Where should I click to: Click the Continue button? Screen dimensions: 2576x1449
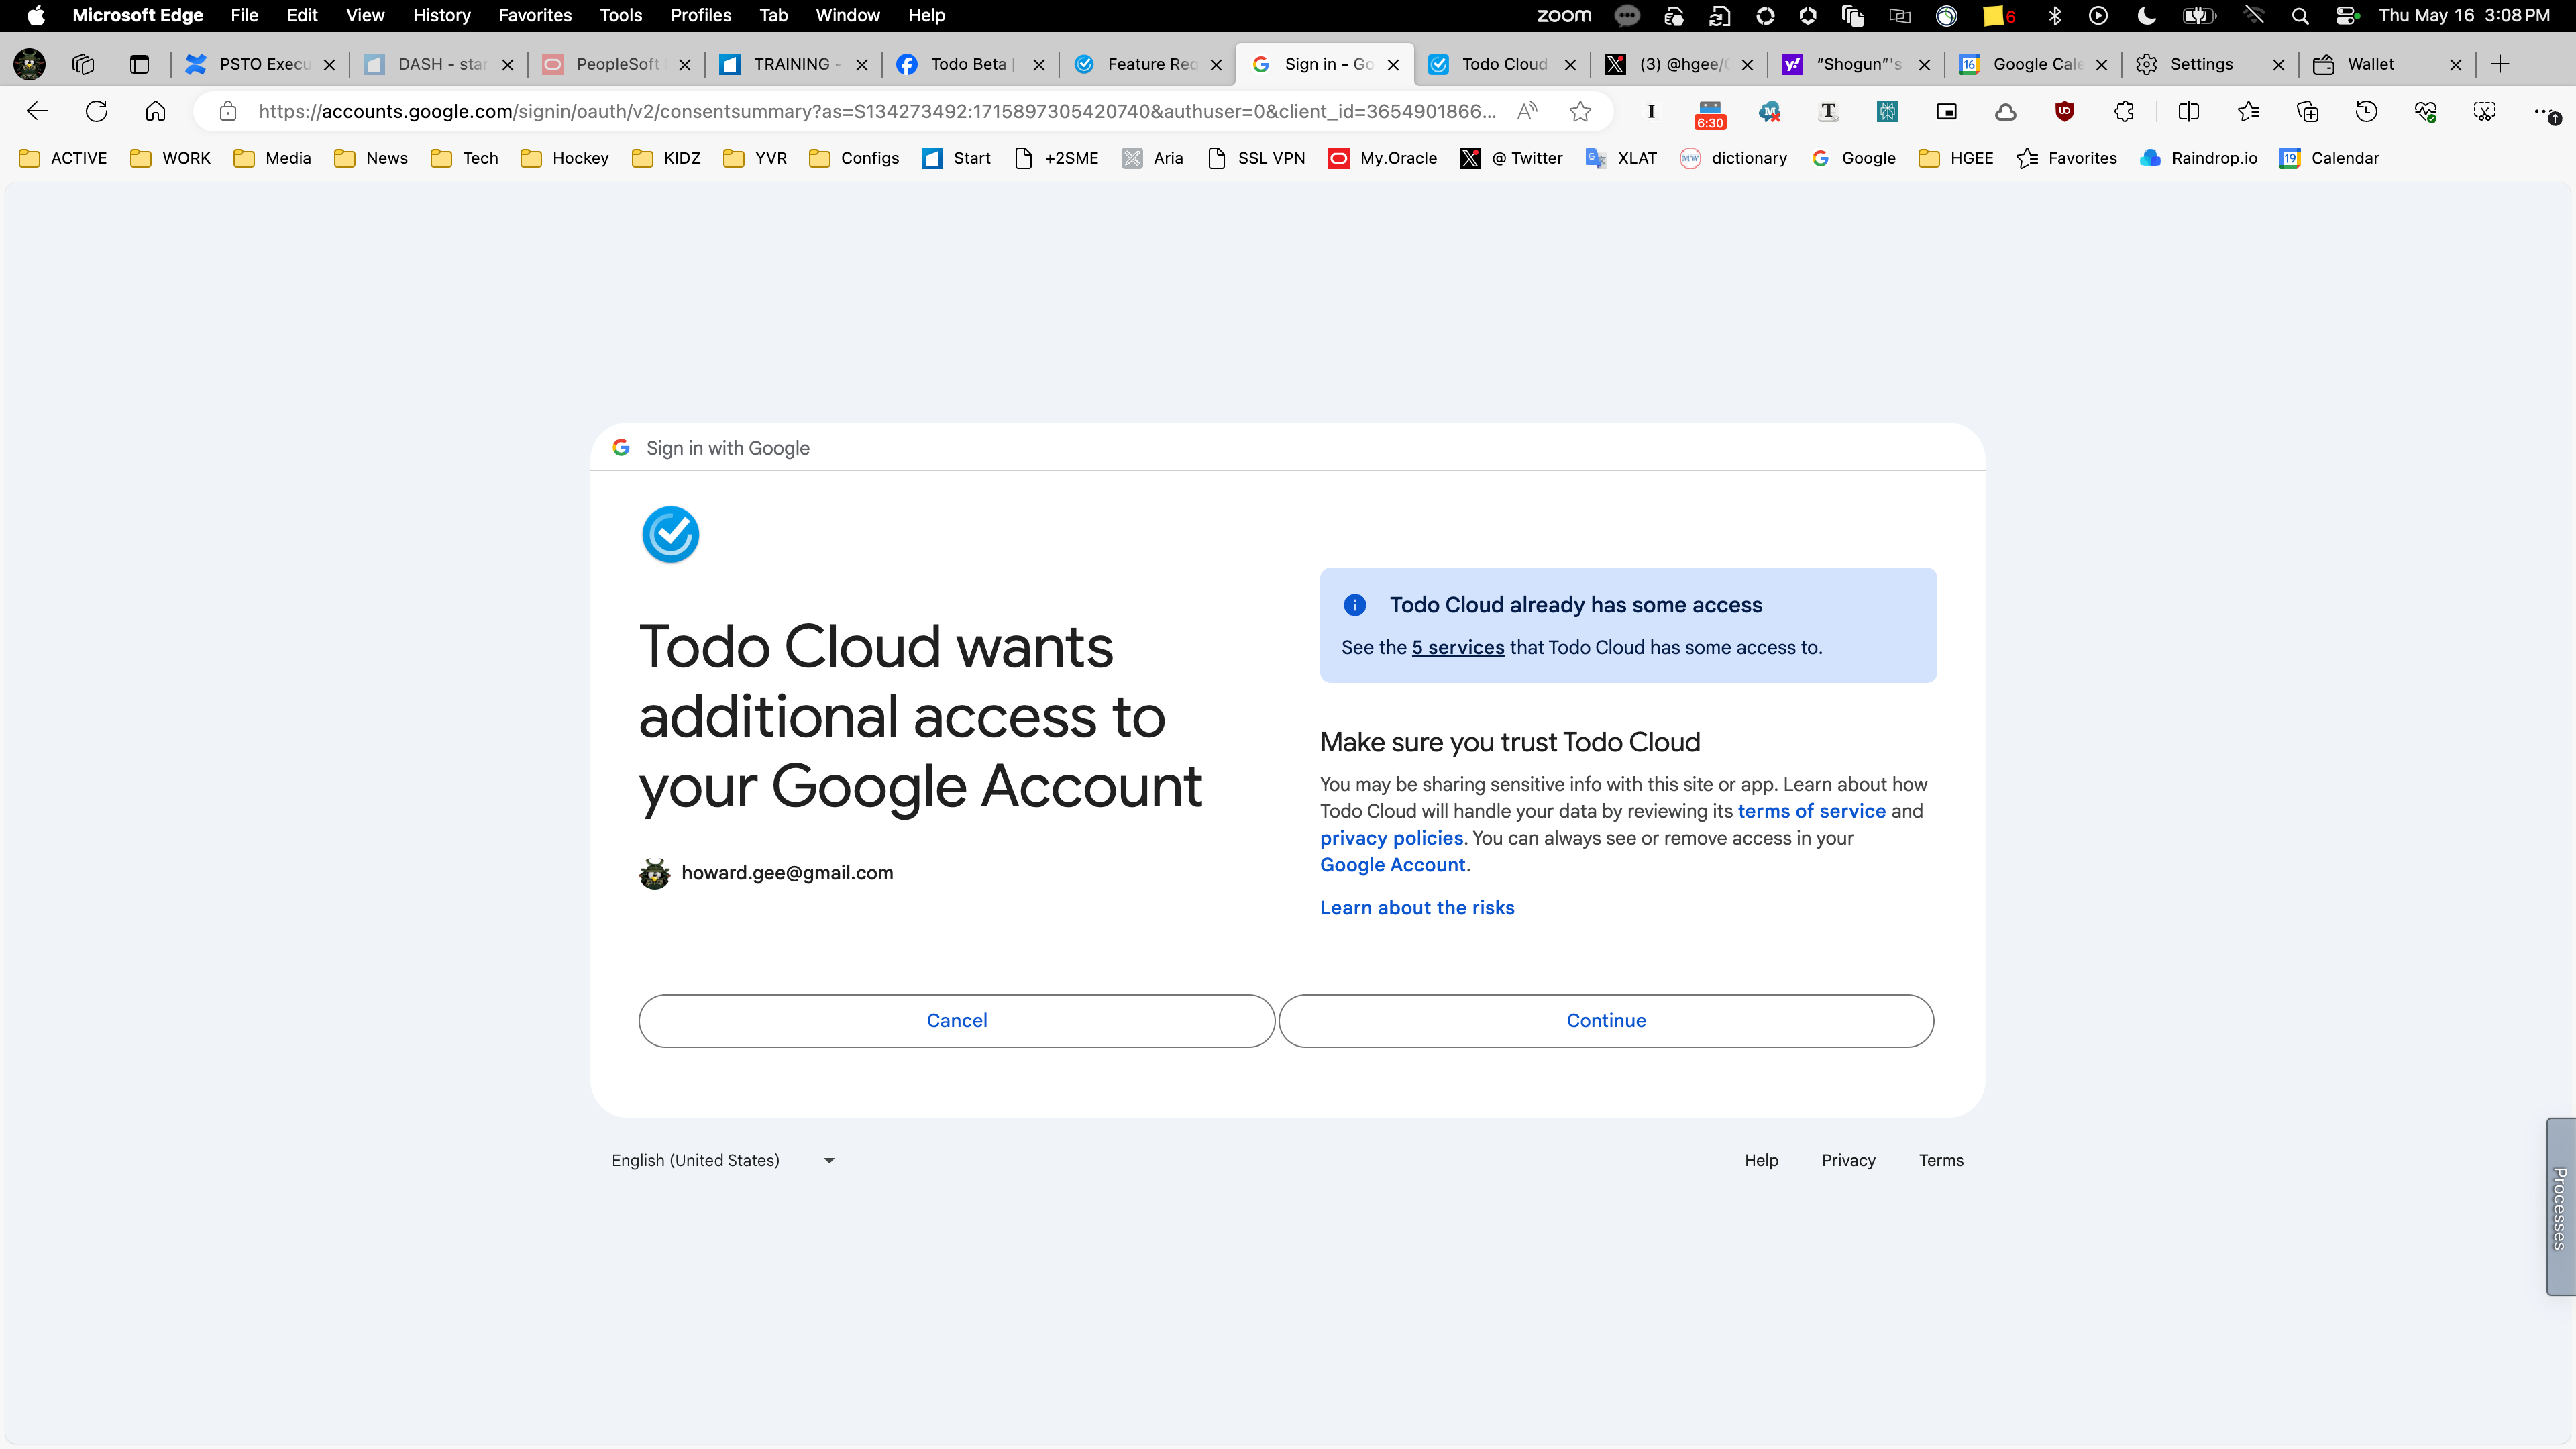pos(1606,1020)
